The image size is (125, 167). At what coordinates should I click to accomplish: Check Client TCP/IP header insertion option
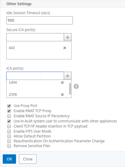click(9, 126)
